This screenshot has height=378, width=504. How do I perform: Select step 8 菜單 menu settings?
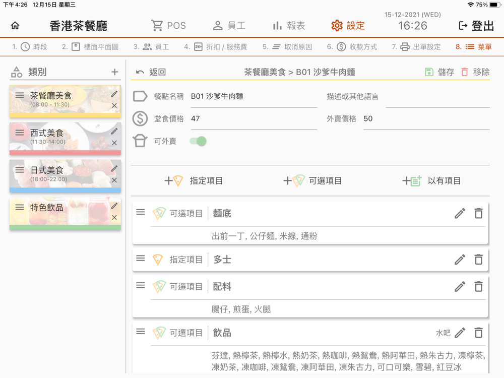[x=473, y=47]
